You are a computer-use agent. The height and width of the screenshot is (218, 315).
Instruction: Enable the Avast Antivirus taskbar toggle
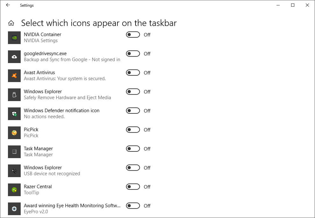point(133,73)
